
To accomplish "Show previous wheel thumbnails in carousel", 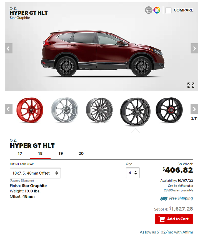I will [x=9, y=109].
